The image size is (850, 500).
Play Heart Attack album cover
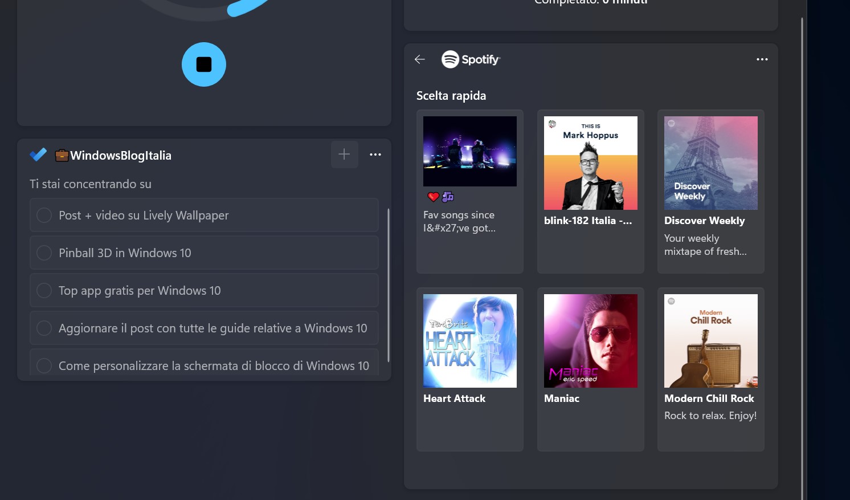[x=470, y=341]
